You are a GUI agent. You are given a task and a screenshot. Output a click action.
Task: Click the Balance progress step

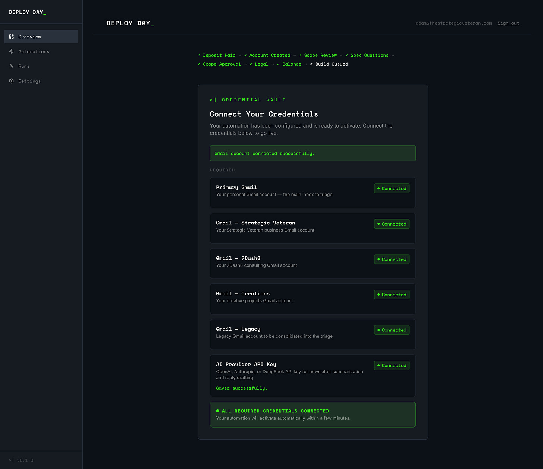pyautogui.click(x=289, y=64)
